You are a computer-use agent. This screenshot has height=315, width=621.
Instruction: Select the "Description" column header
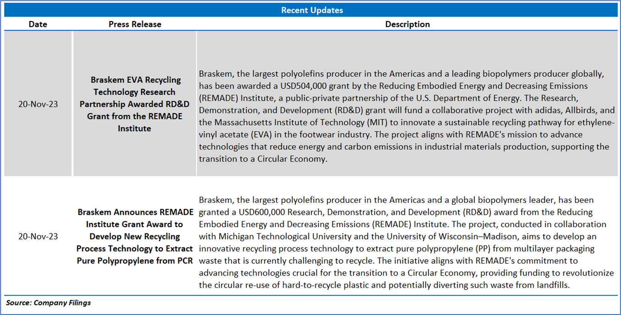click(407, 24)
